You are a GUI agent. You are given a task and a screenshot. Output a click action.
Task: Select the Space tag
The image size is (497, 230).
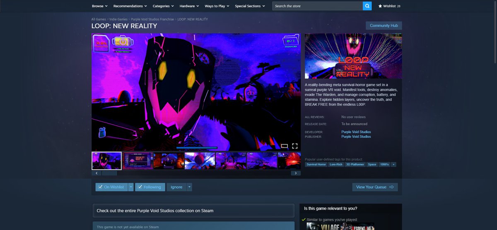[x=372, y=164]
